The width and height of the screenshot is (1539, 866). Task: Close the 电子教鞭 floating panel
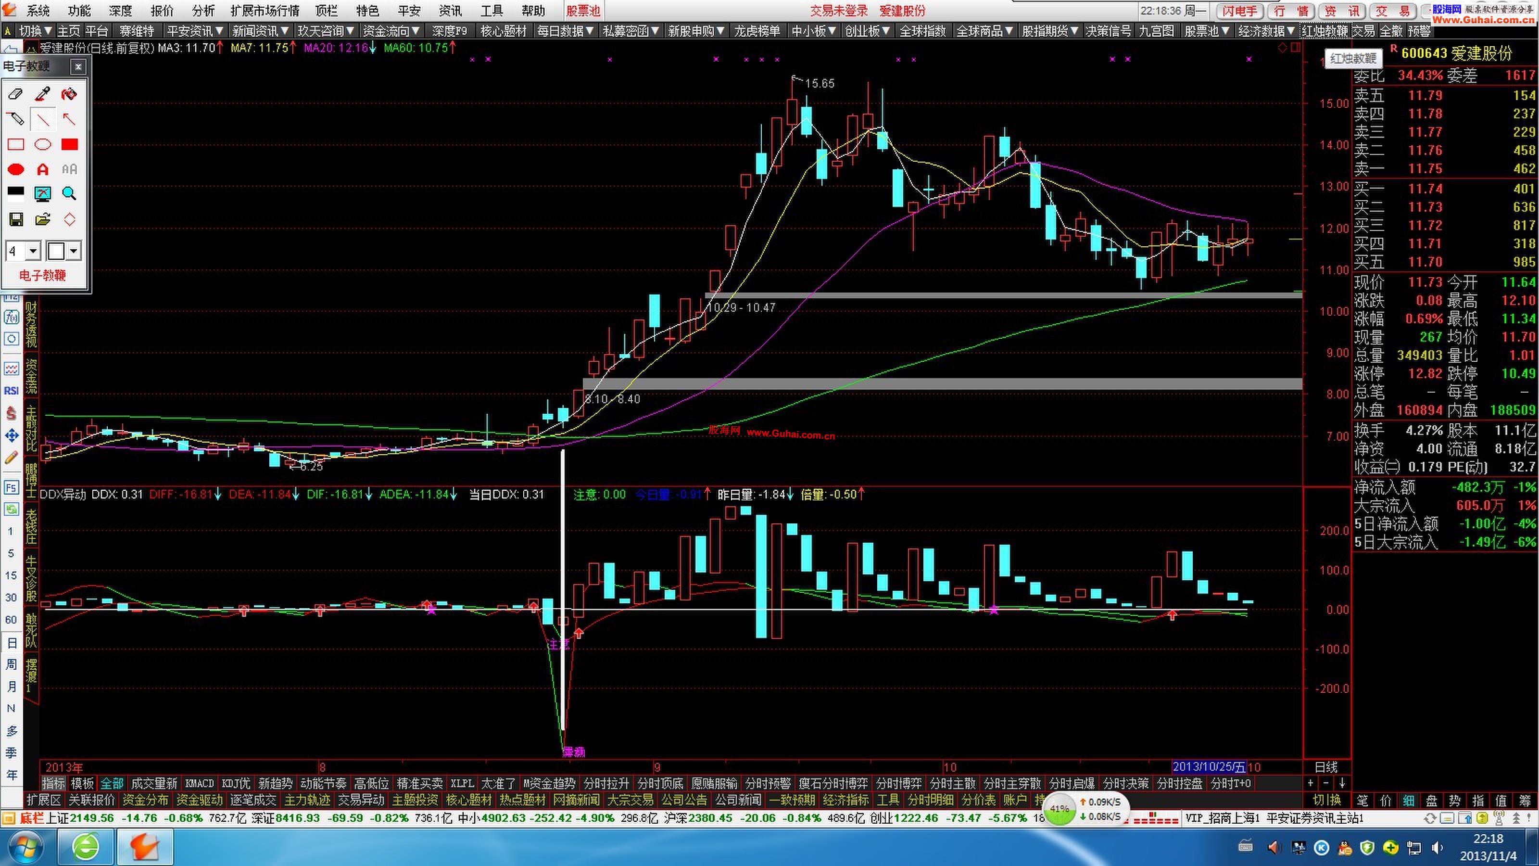pos(78,66)
